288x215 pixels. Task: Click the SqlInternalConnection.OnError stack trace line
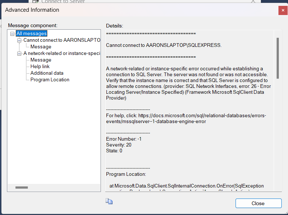(186, 186)
